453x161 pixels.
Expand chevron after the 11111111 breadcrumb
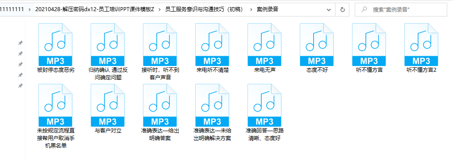(30, 9)
